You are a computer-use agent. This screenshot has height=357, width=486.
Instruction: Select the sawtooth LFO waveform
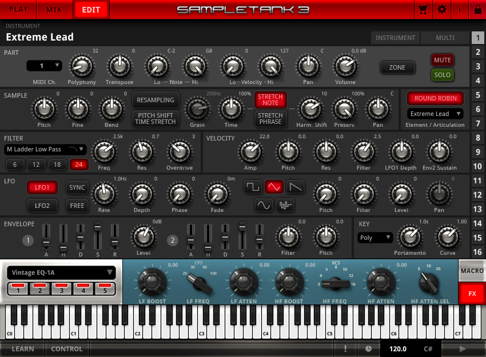coord(296,187)
